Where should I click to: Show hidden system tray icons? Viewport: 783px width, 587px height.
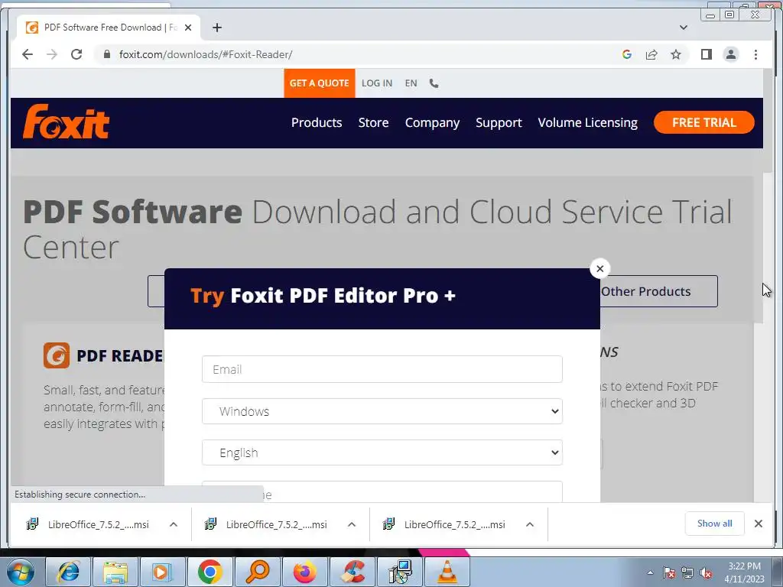[650, 572]
